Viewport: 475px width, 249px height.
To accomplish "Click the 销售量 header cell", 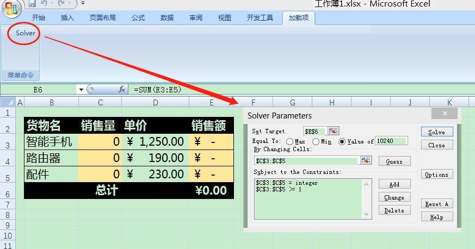I will pyautogui.click(x=100, y=126).
